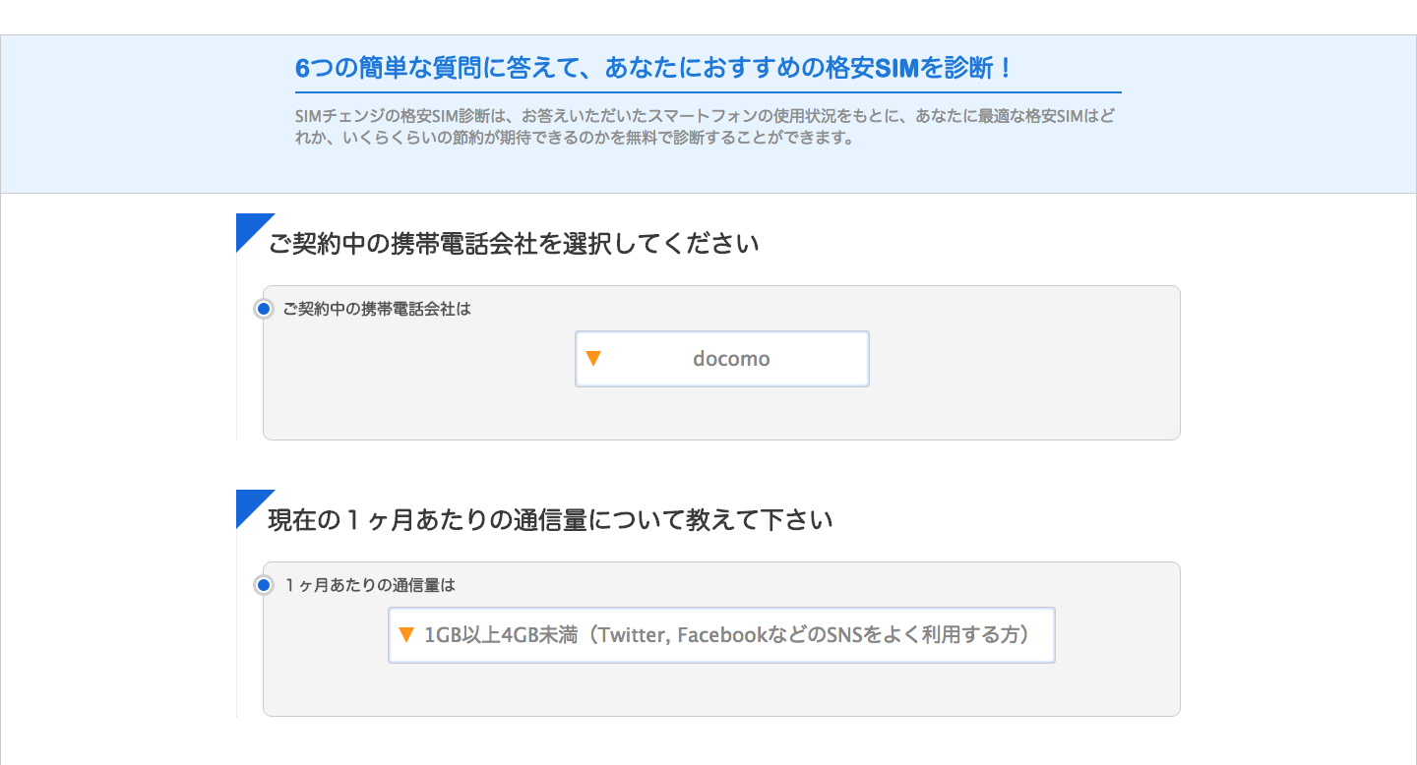The height and width of the screenshot is (765, 1417).
Task: Click the blue triangle beside the carrier selection heading
Action: (250, 228)
